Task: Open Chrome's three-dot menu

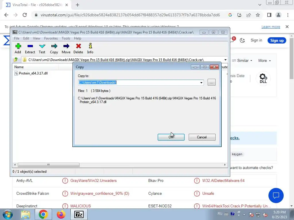Action: pyautogui.click(x=288, y=15)
